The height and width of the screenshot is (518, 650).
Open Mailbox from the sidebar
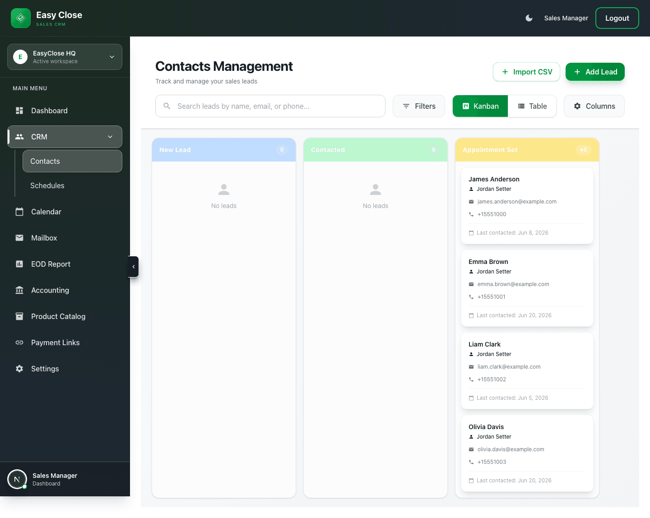tap(65, 238)
